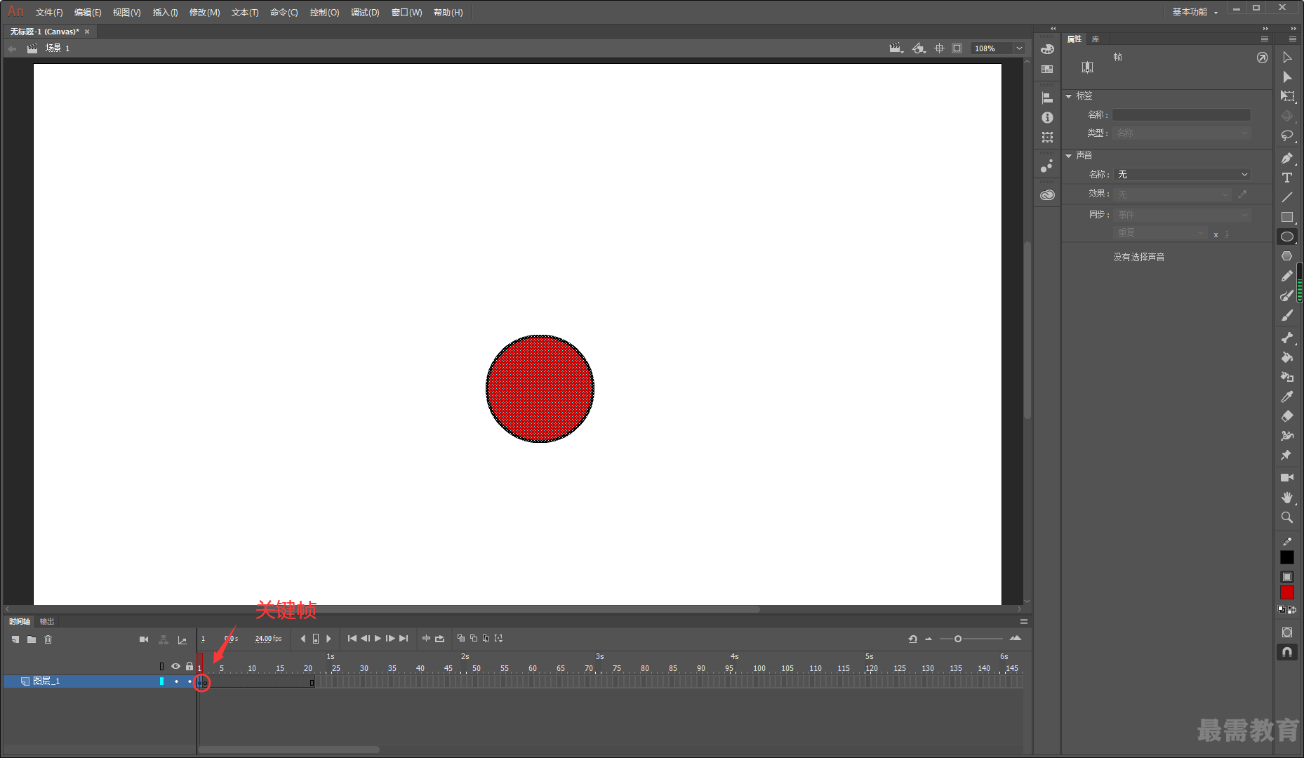Screen dimensions: 1304x758
Task: Select the Zoom magnifier tool
Action: click(x=1287, y=517)
